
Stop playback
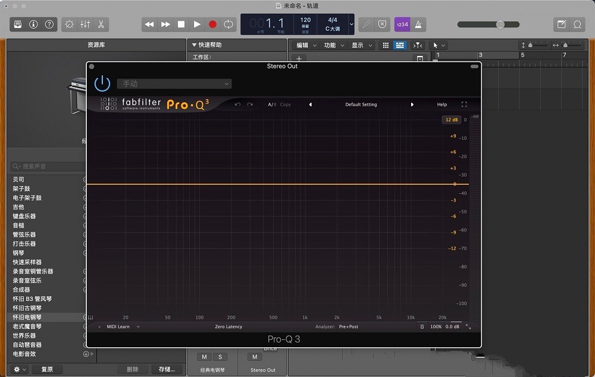point(181,24)
